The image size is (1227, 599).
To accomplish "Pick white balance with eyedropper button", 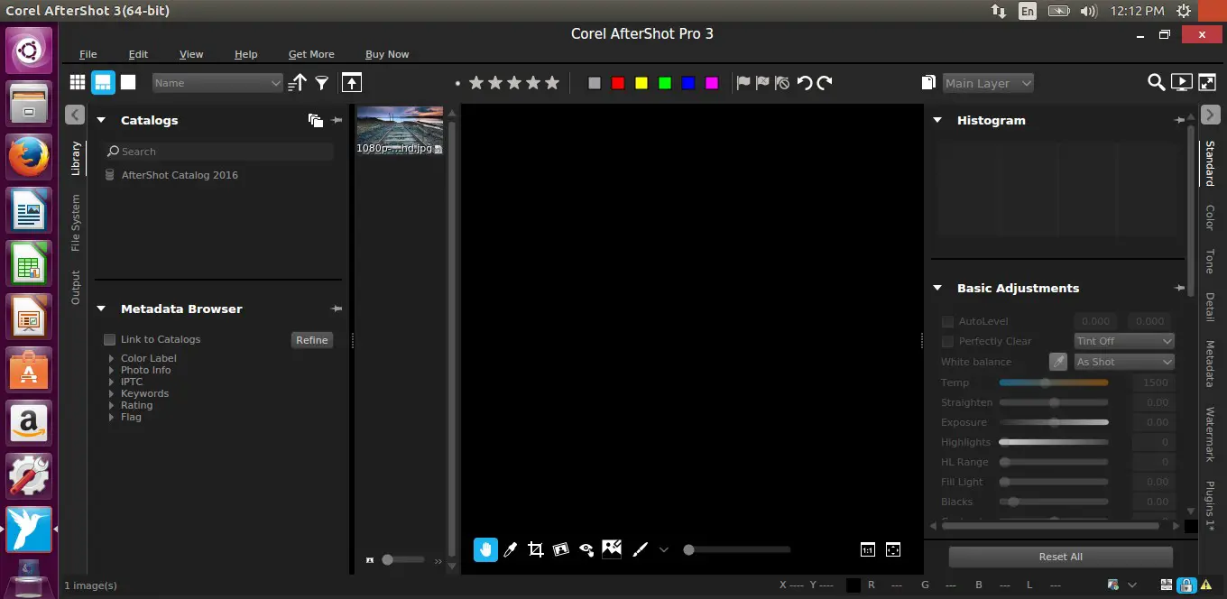I will tap(1057, 362).
